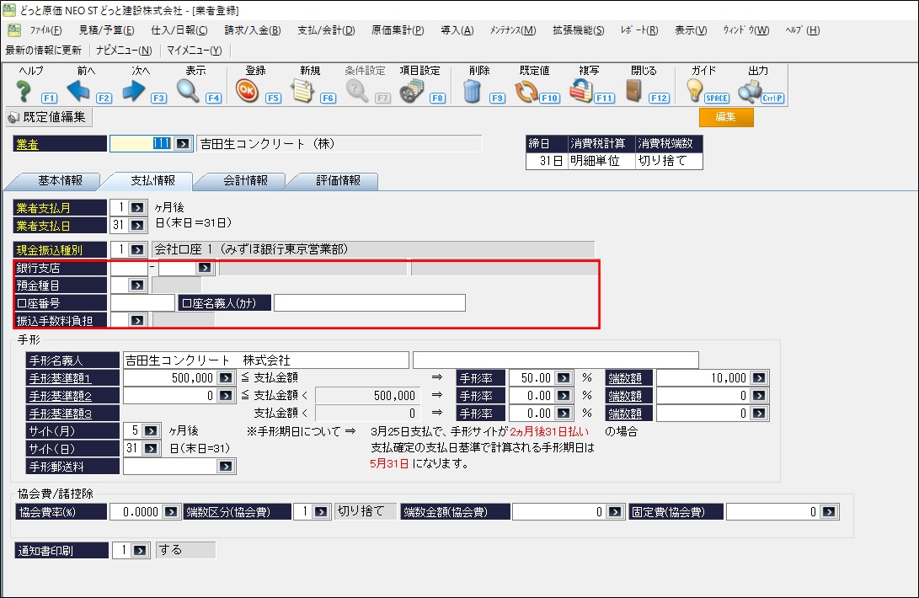The image size is (919, 598).
Task: Go to previous record with left arrow
Action: click(78, 90)
